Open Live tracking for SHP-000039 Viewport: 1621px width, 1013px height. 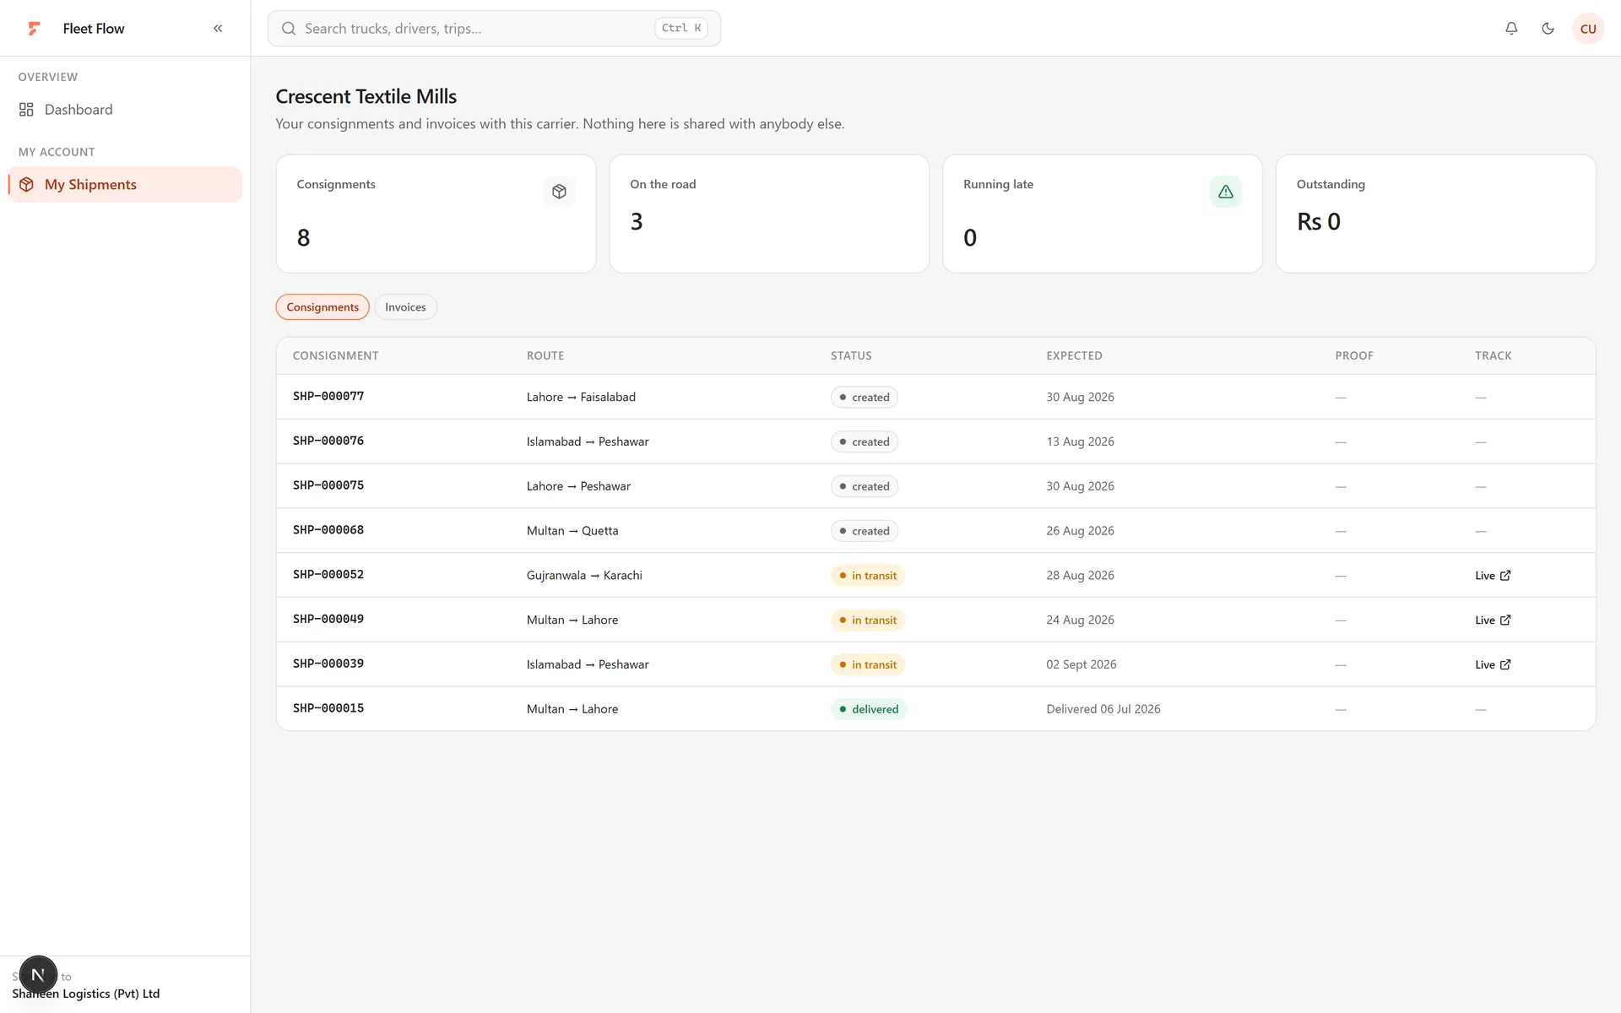[1493, 665]
